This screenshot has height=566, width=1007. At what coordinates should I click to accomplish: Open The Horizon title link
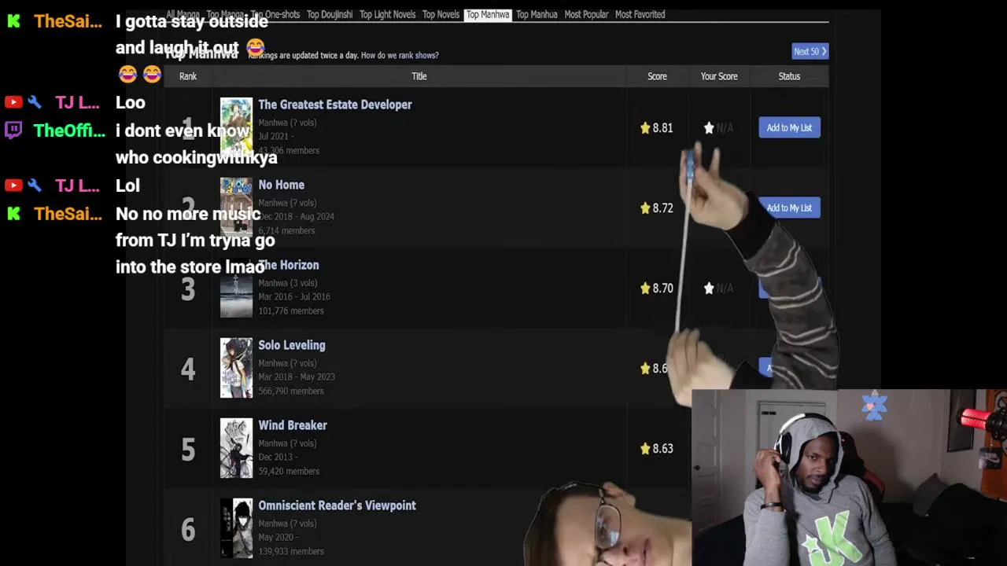(288, 265)
